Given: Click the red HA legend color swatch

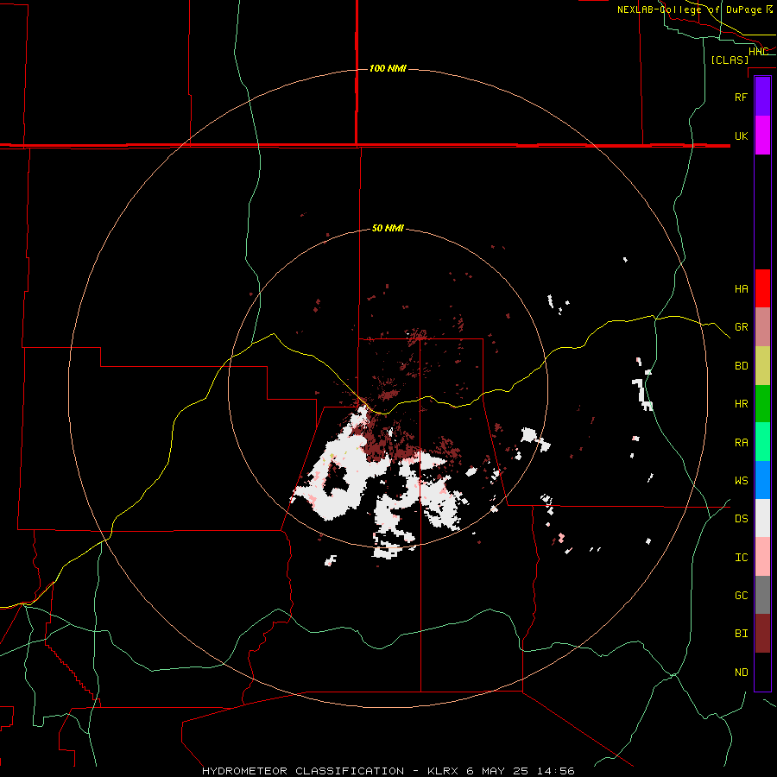Looking at the screenshot, I should (762, 288).
